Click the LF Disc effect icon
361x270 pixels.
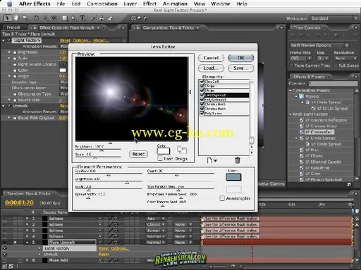[302, 150]
